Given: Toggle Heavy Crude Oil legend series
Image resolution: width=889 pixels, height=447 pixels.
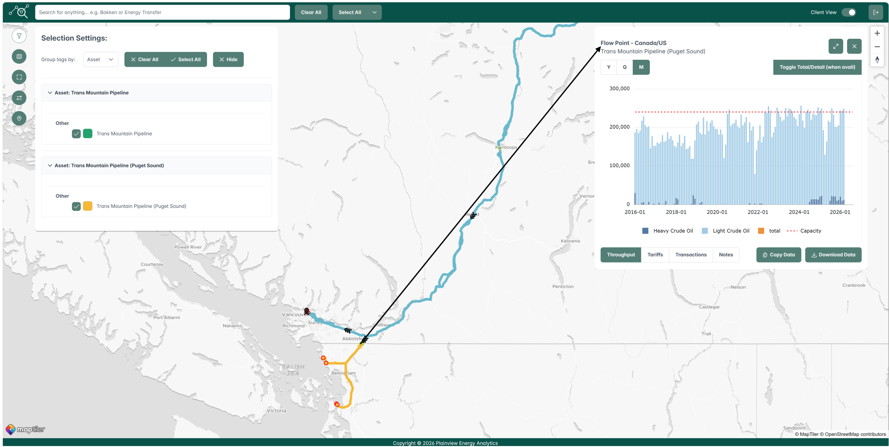Looking at the screenshot, I should pyautogui.click(x=667, y=231).
